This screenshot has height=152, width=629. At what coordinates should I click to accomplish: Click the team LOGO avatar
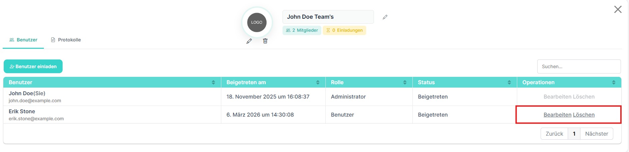257,22
